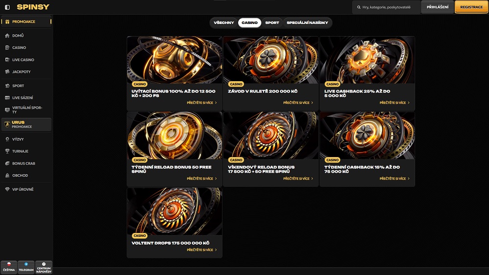The width and height of the screenshot is (489, 275).
Task: Click Přečtěte si více under Uvítací bonus
Action: (x=202, y=103)
